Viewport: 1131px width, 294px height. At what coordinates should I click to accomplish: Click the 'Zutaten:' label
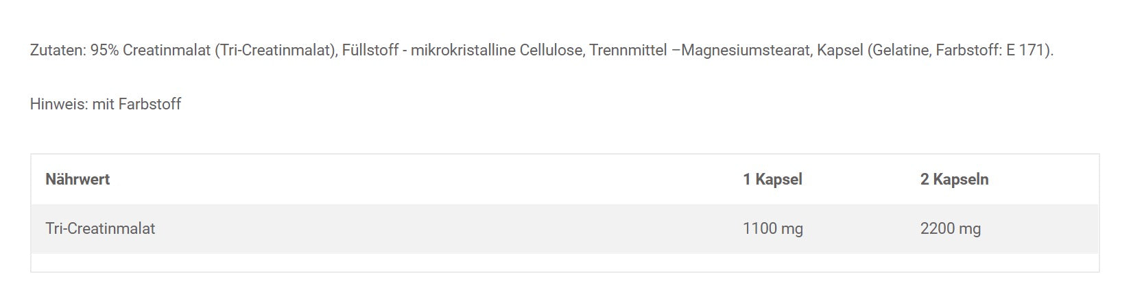coord(58,51)
